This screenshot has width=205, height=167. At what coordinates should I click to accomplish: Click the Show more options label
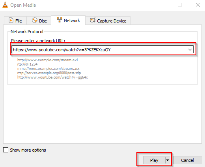28,150
